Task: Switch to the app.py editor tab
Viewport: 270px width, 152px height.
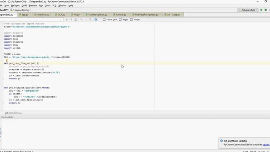Action: coord(25,15)
